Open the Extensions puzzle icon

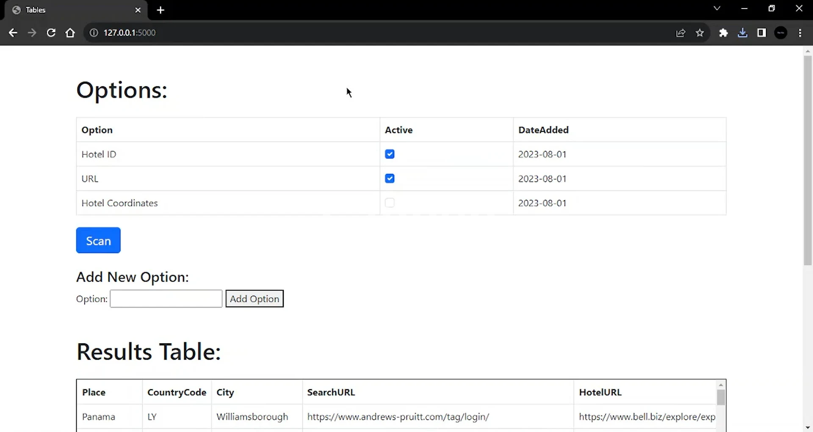tap(723, 33)
